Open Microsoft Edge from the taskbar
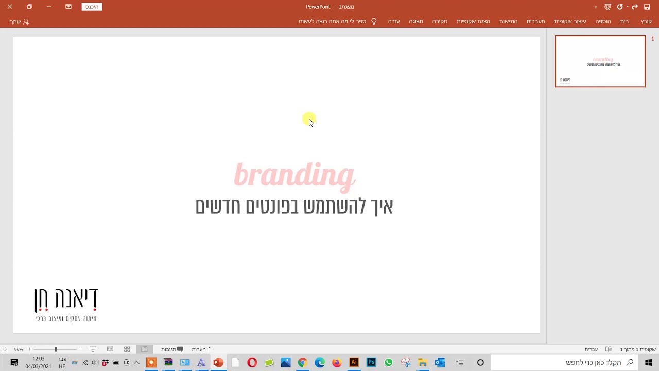Viewport: 659px width, 371px height. click(320, 363)
